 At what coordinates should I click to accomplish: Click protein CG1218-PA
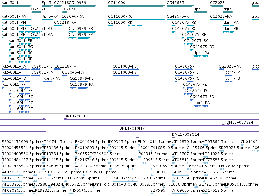point(58,69)
